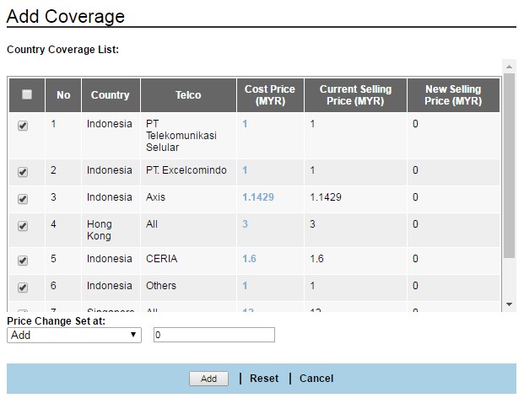Select the PT Telekomunikasi Selular telco cell
The width and height of the screenshot is (524, 398).
click(188, 136)
